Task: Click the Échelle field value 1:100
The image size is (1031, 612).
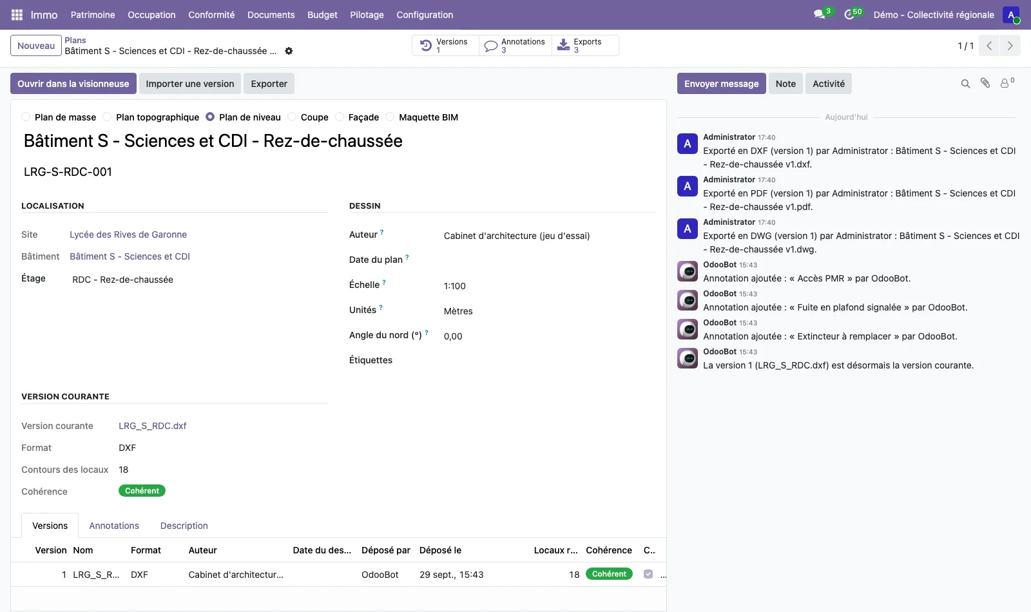Action: [455, 286]
